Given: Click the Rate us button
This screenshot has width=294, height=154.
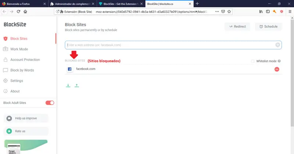Looking at the screenshot, I should coord(26,131).
